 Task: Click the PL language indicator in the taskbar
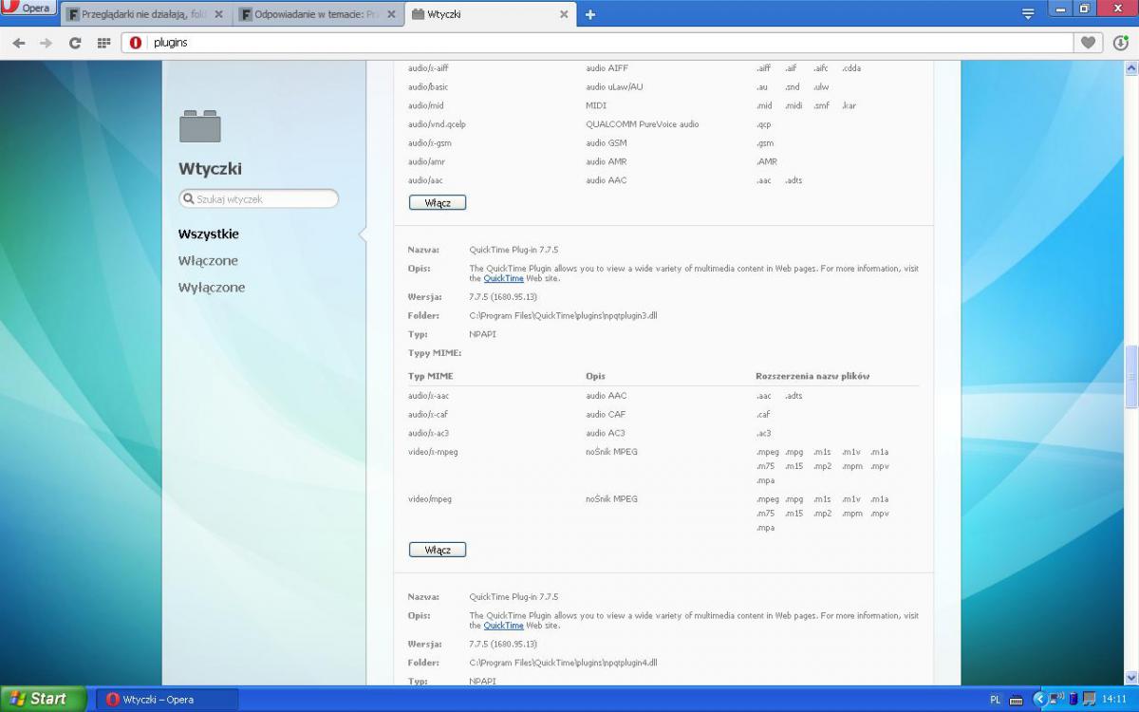coord(995,700)
